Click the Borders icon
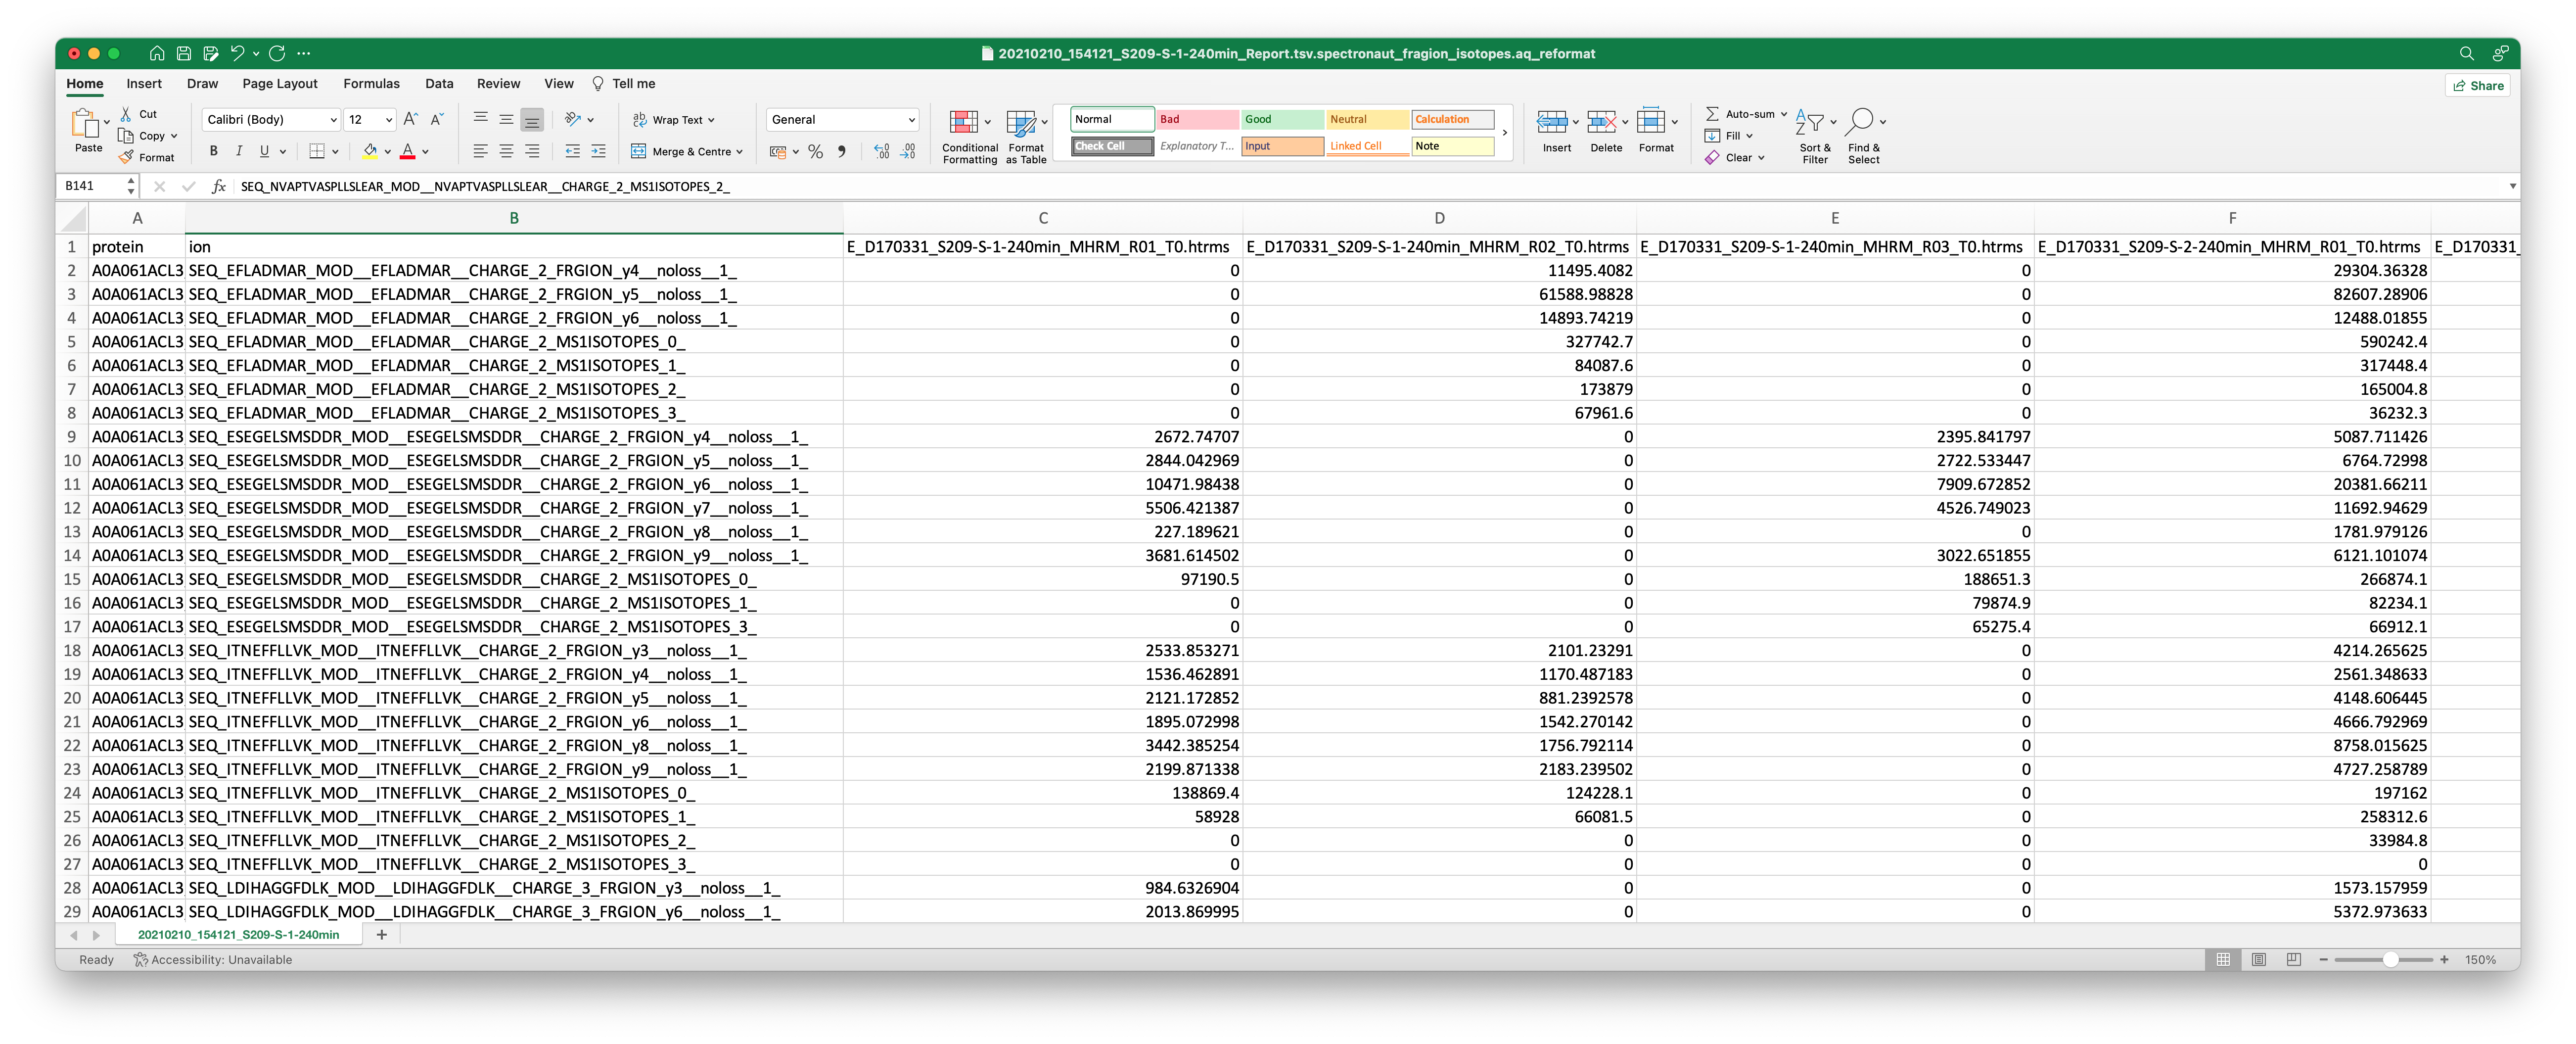The width and height of the screenshot is (2576, 1044). pyautogui.click(x=317, y=151)
